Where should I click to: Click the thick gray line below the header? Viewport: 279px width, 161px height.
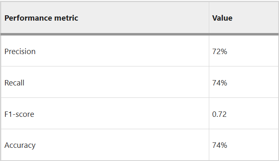(139, 34)
